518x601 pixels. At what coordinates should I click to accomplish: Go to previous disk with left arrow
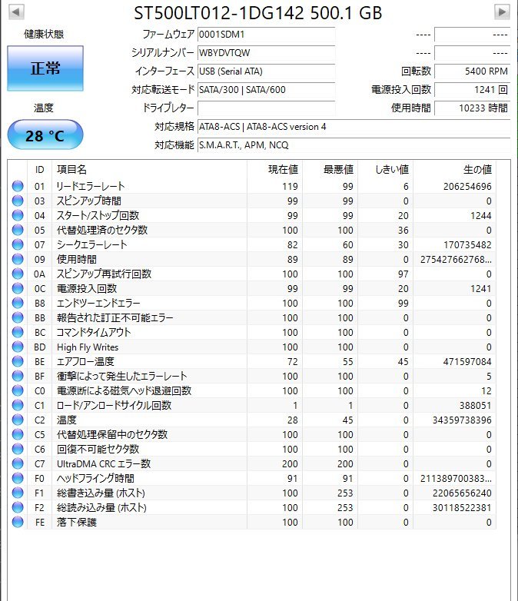pyautogui.click(x=16, y=12)
